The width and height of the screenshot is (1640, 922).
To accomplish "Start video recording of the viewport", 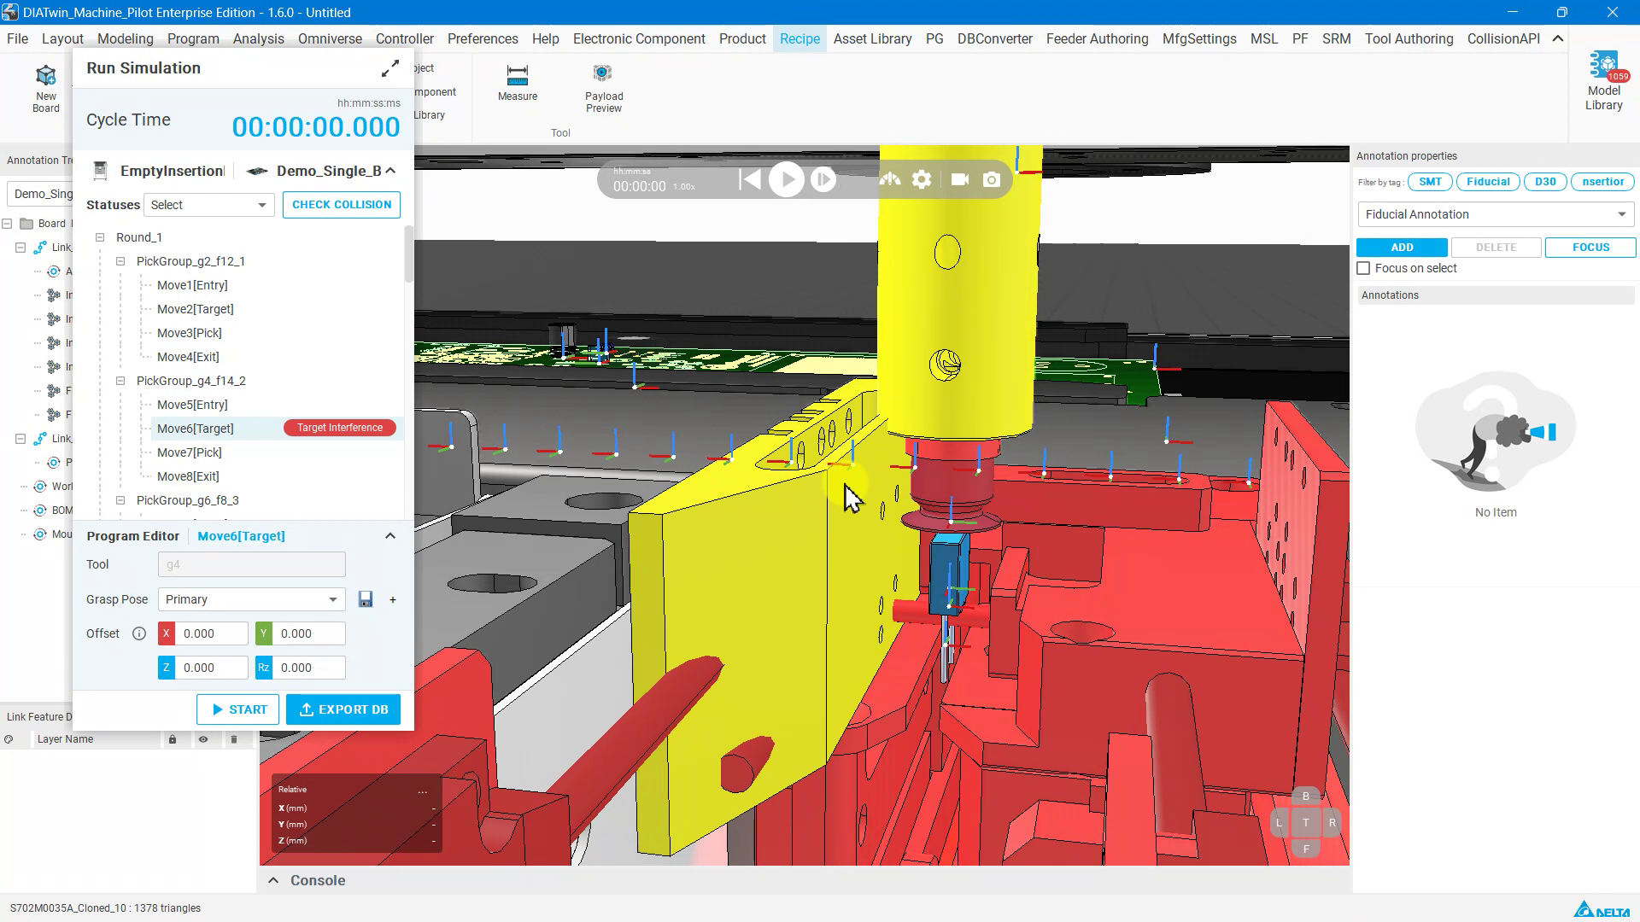I will pyautogui.click(x=959, y=179).
